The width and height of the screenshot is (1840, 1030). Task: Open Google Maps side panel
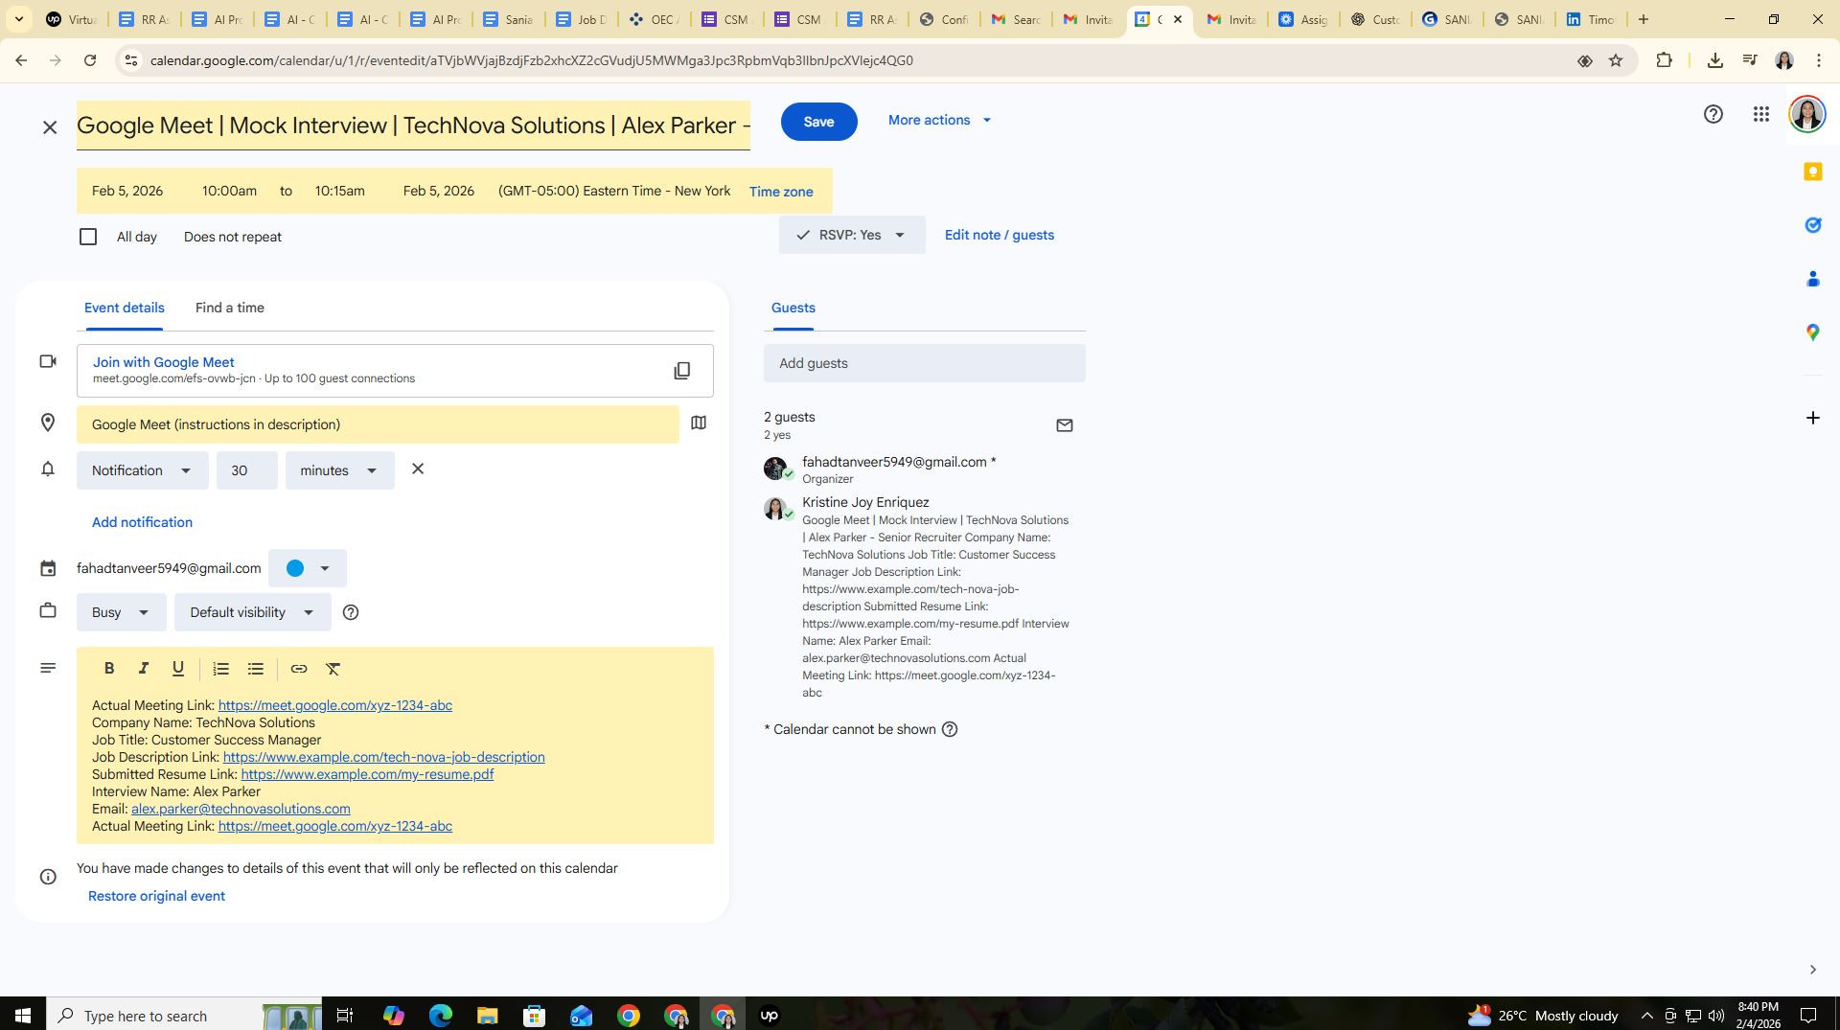(x=1813, y=332)
